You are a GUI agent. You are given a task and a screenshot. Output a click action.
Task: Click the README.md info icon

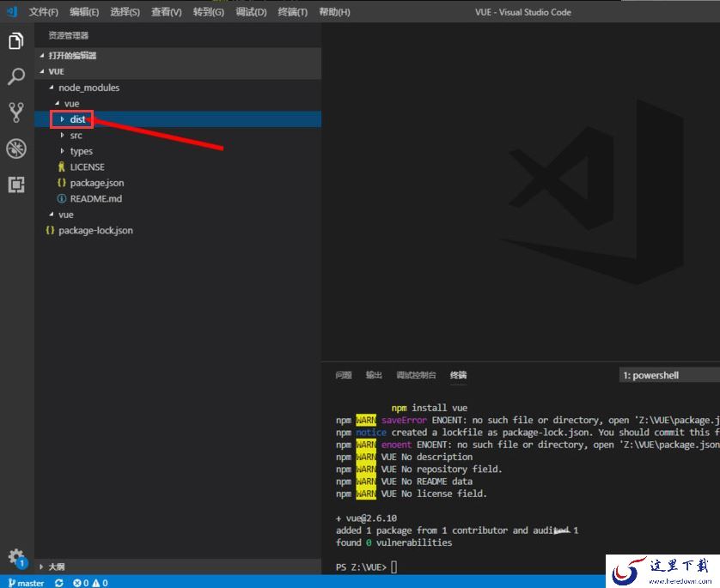[x=62, y=198]
